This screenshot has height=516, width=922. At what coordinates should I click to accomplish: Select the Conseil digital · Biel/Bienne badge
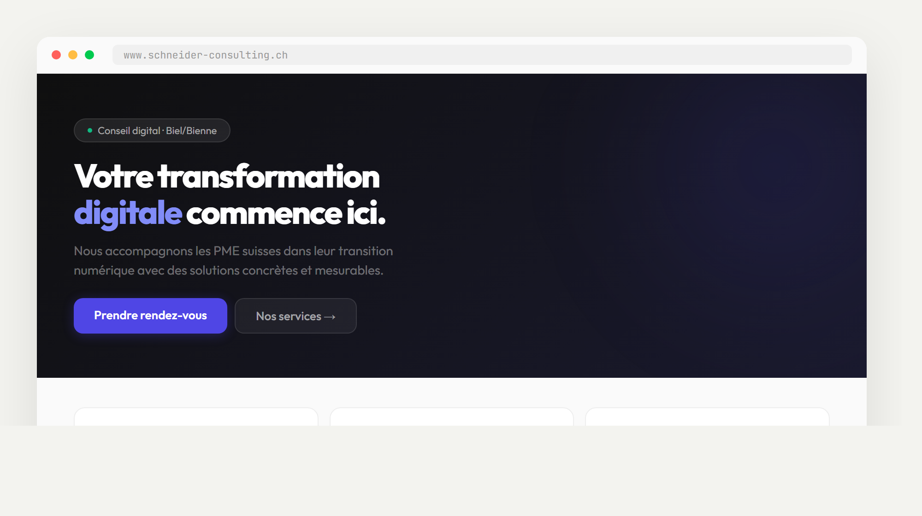152,130
